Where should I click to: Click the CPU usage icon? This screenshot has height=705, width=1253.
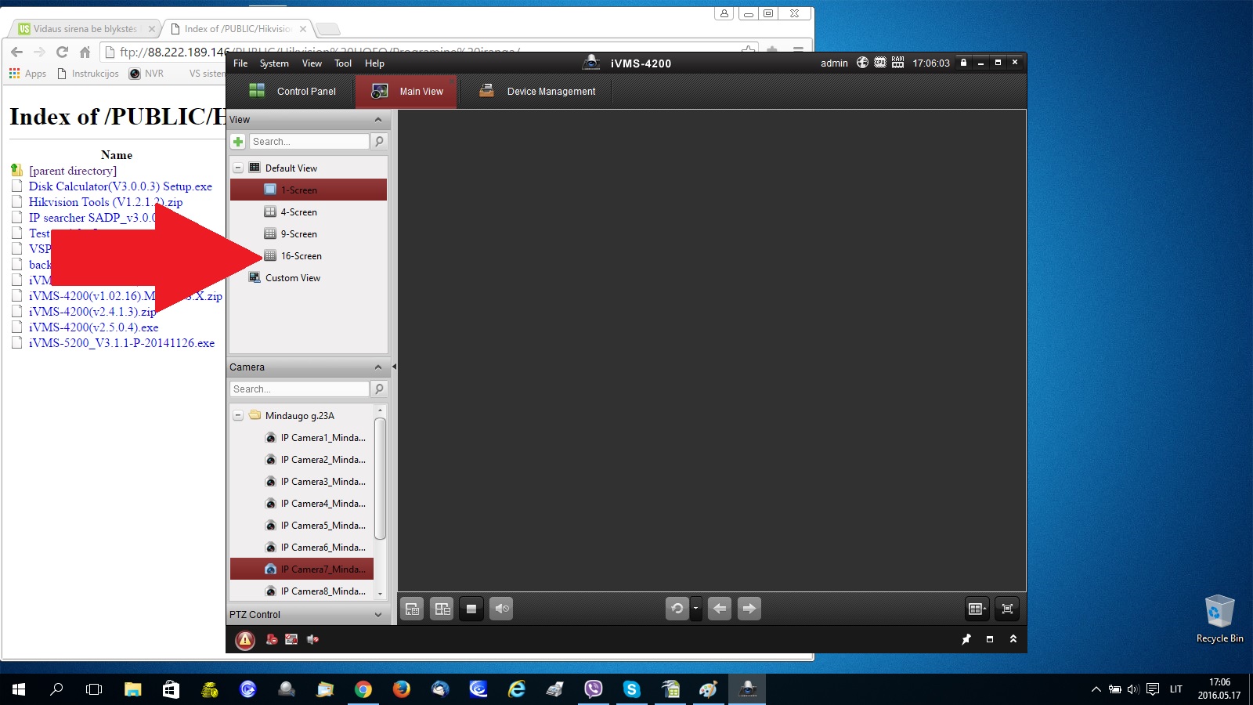tap(880, 63)
